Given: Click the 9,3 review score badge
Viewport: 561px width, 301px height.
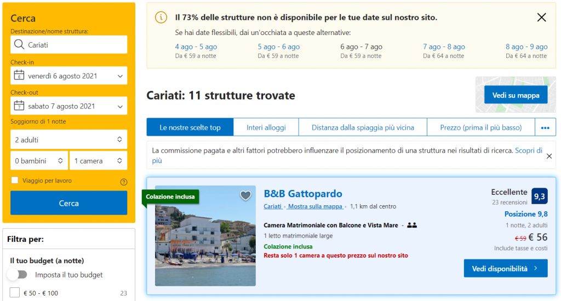Looking at the screenshot, I should 539,196.
